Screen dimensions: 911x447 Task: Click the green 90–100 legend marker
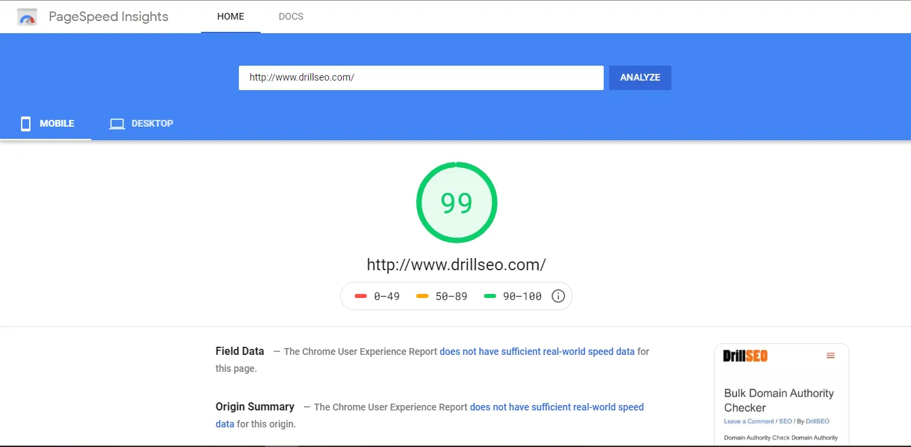coord(490,296)
